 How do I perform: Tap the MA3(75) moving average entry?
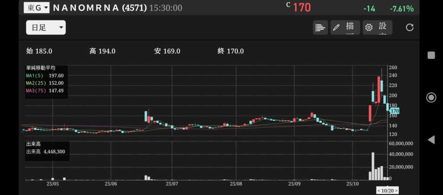click(45, 91)
